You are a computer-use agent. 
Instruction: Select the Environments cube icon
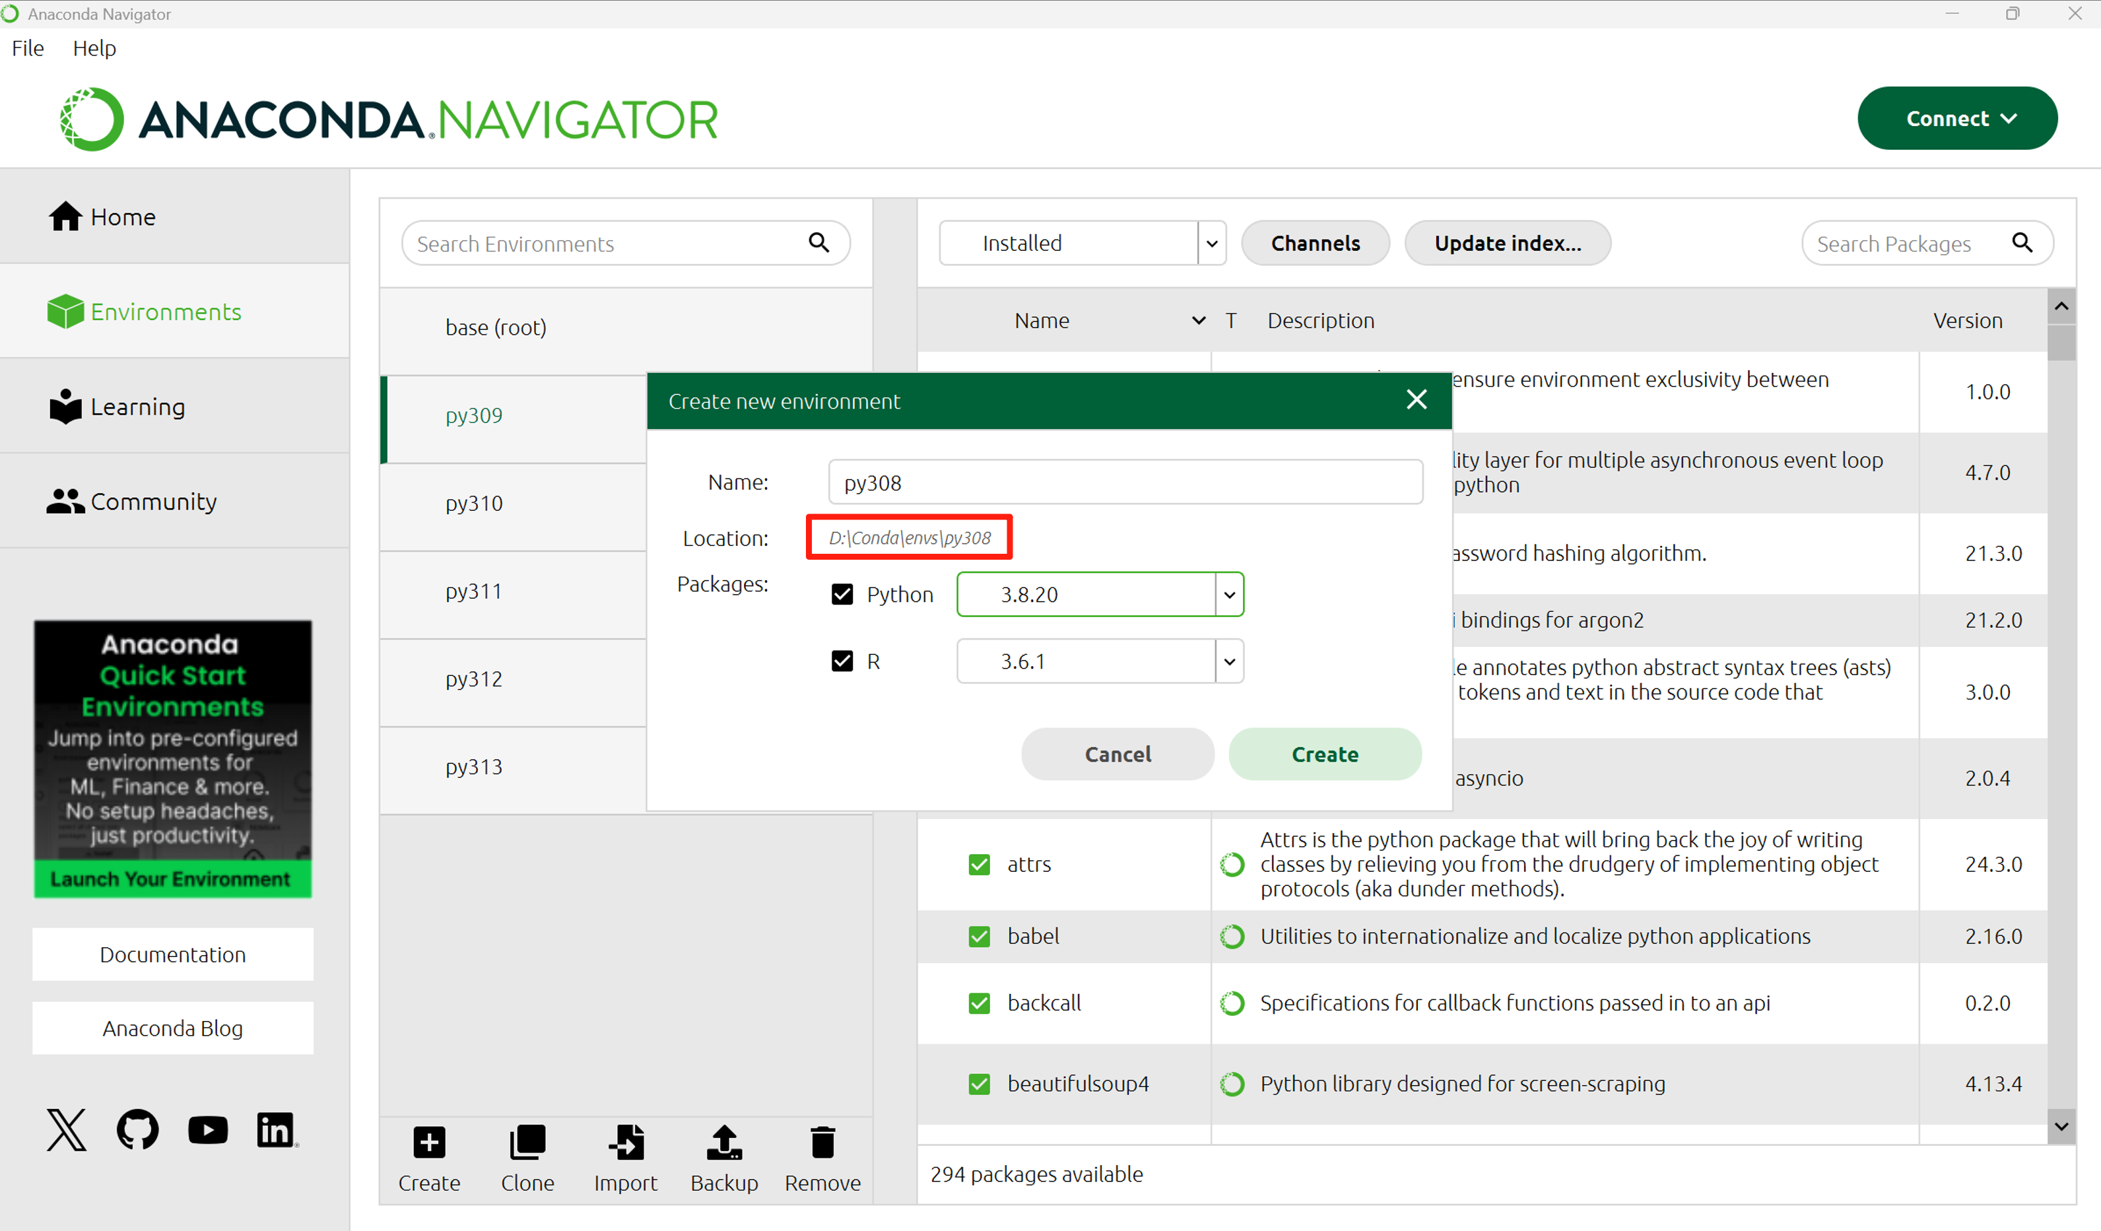tap(65, 312)
